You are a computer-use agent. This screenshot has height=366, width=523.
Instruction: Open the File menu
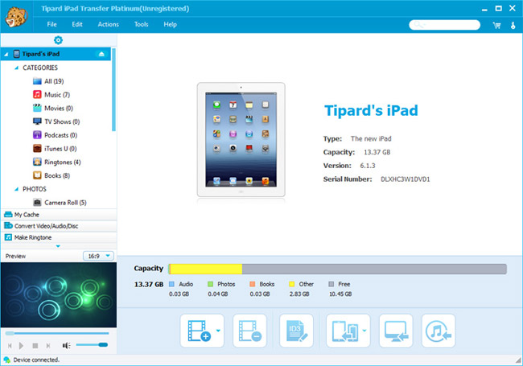coord(51,24)
